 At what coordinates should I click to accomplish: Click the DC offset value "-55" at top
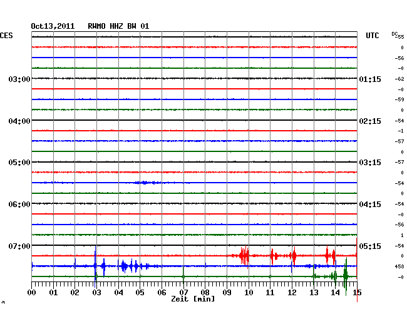[x=399, y=36]
